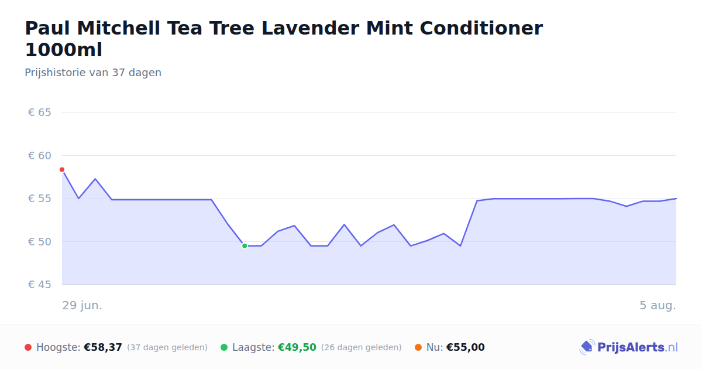Screen dimensions: 702x369
Task: Select the green lowest-price marker on chart
Action: (245, 246)
